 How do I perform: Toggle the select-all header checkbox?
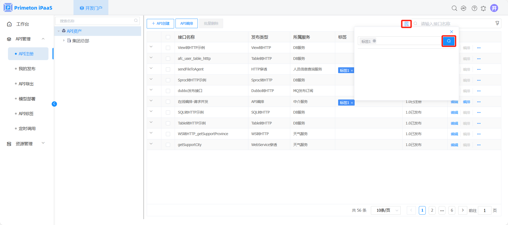168,37
